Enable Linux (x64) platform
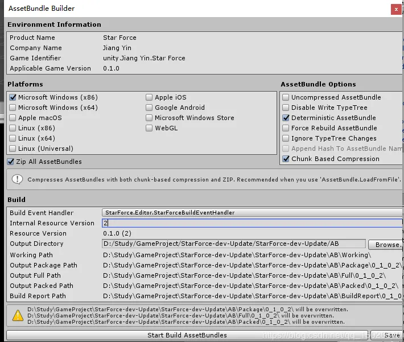 (13, 138)
